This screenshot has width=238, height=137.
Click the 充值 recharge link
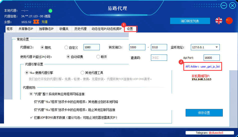[x=44, y=22]
